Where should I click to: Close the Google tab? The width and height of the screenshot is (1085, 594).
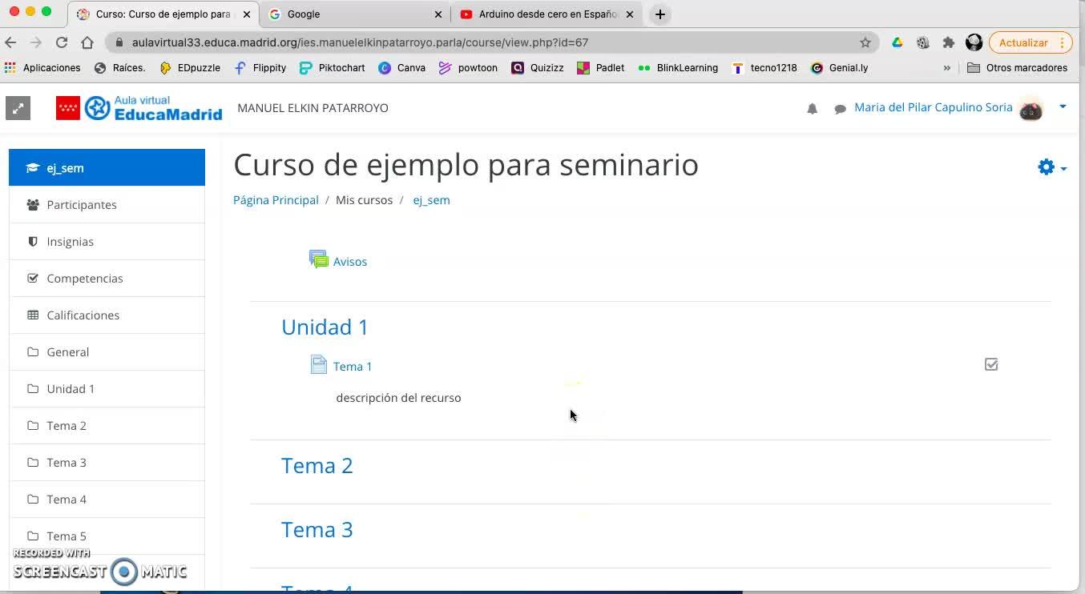coord(438,14)
